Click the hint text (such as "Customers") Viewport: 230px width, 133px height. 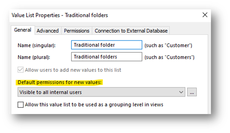pyautogui.click(x=169, y=57)
